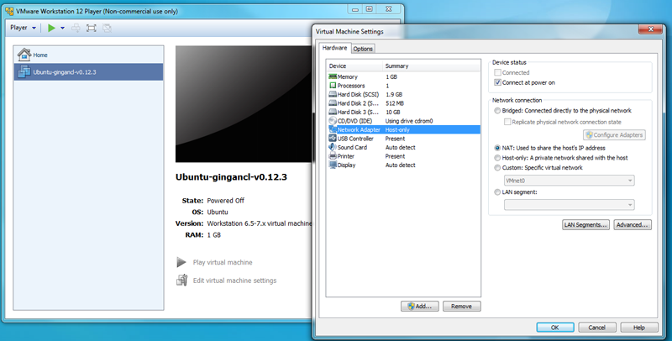Click the wrench icon beside Edit virtual machine settings
Image resolution: width=672 pixels, height=341 pixels.
pyautogui.click(x=181, y=281)
